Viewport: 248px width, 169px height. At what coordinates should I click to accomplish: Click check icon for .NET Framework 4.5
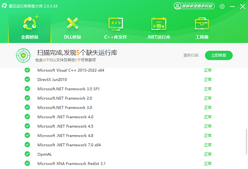pyautogui.click(x=27, y=126)
